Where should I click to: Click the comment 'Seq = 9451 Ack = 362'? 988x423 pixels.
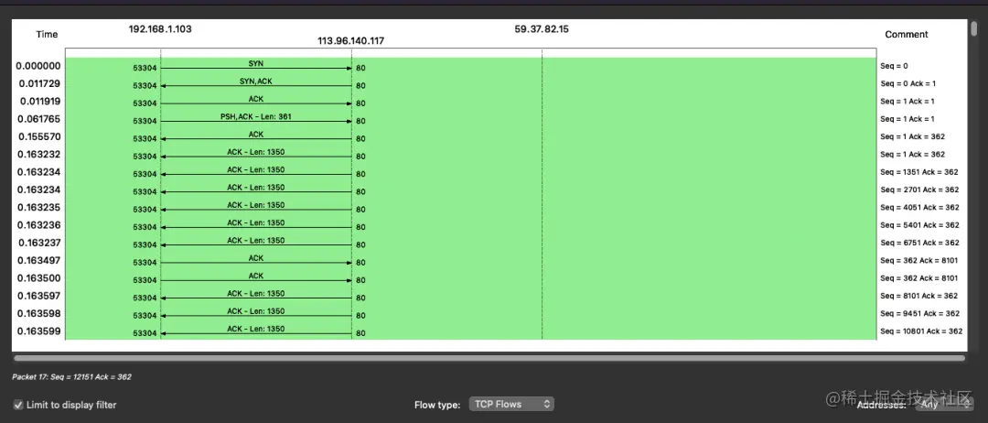click(919, 313)
